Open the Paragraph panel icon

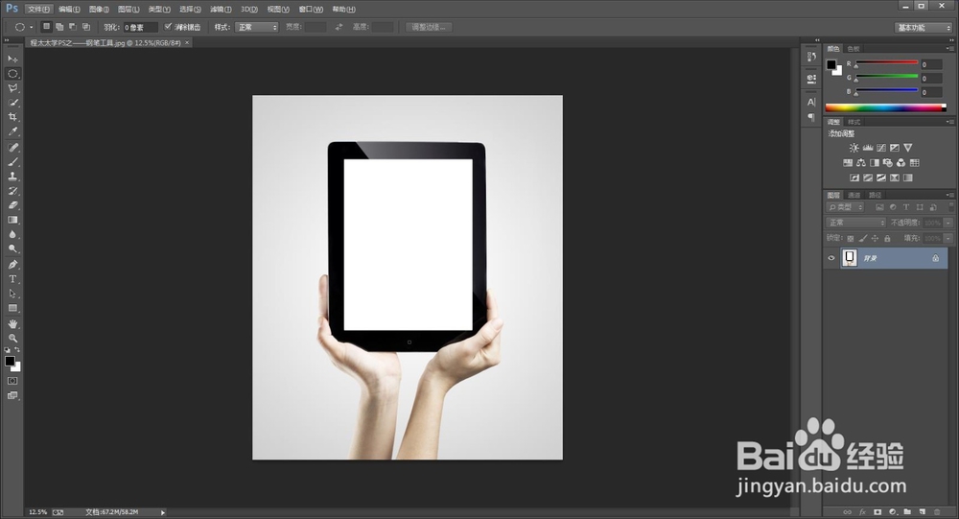811,117
